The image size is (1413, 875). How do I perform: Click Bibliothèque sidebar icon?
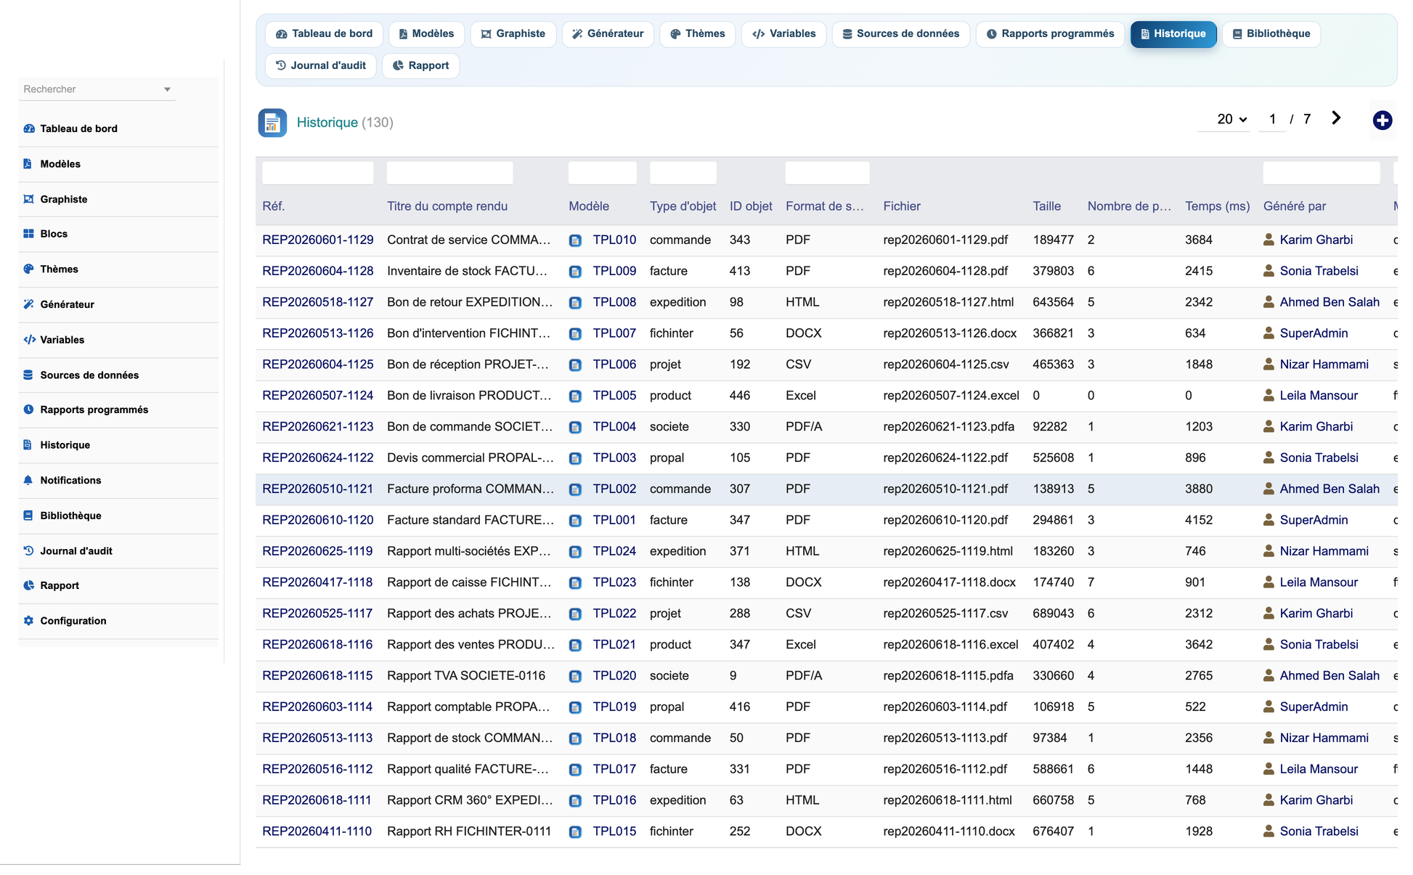click(28, 516)
